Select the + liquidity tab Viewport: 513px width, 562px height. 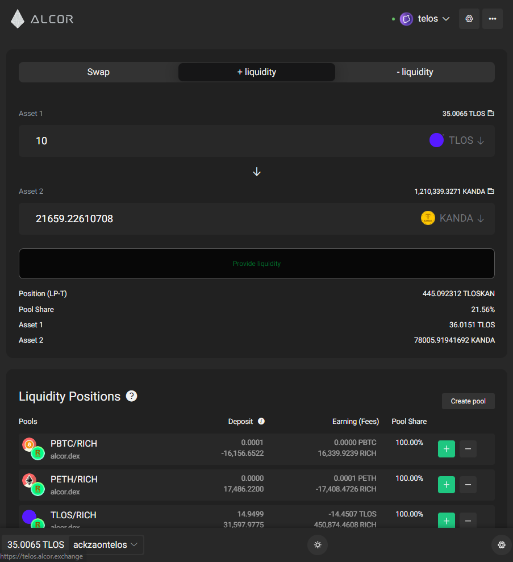(x=257, y=72)
